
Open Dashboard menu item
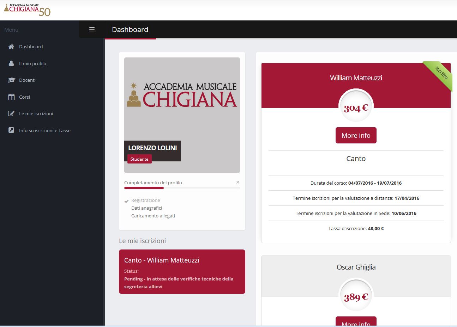coord(31,47)
